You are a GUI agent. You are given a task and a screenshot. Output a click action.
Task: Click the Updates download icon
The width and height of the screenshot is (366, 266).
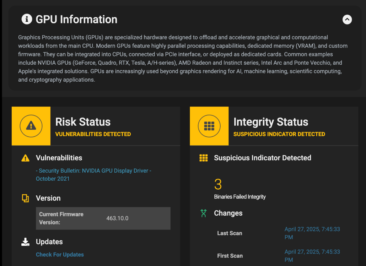coord(25,242)
